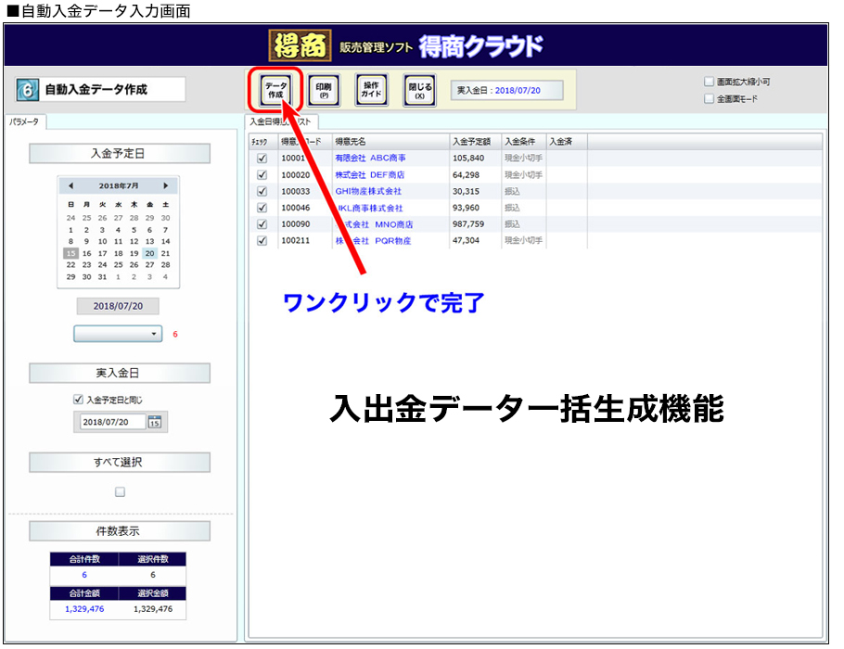Pick day 25 in the fourth calendar week
Image resolution: width=844 pixels, height=649 pixels.
coord(118,265)
